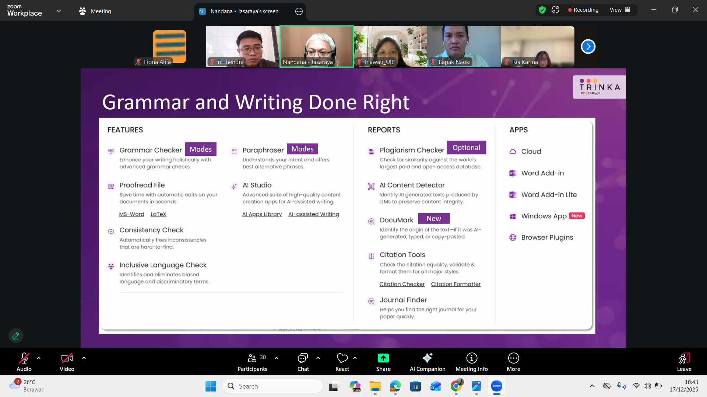
Task: Open the Chat panel icon
Action: [x=303, y=358]
